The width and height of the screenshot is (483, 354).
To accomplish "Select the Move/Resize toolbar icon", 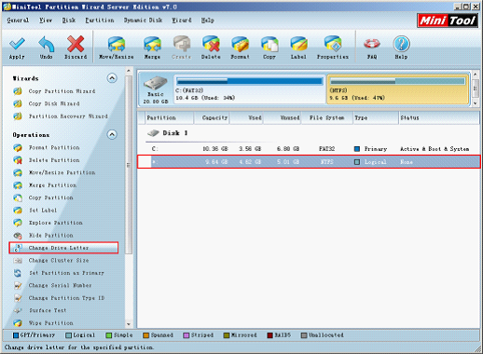I will click(117, 44).
